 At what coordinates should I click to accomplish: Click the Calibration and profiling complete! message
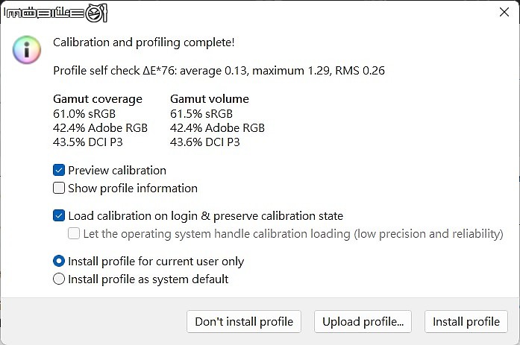[143, 42]
